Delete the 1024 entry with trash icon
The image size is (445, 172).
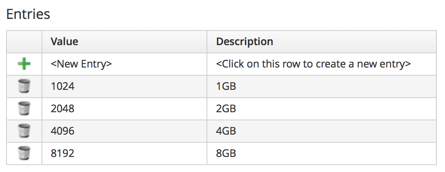(x=24, y=86)
